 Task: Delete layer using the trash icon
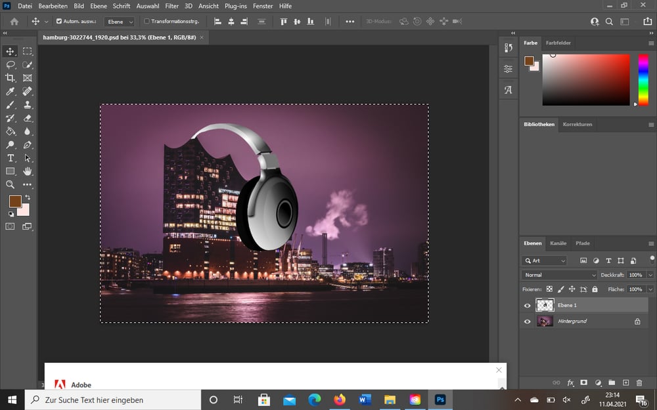click(639, 382)
